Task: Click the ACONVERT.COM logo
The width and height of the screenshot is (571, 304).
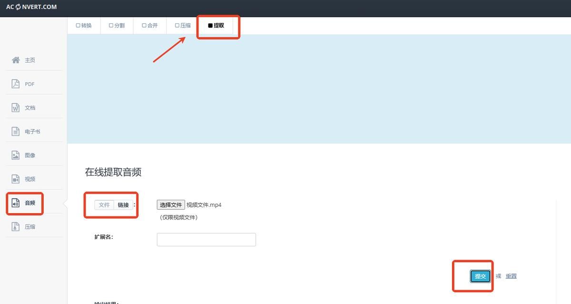Action: coord(31,7)
